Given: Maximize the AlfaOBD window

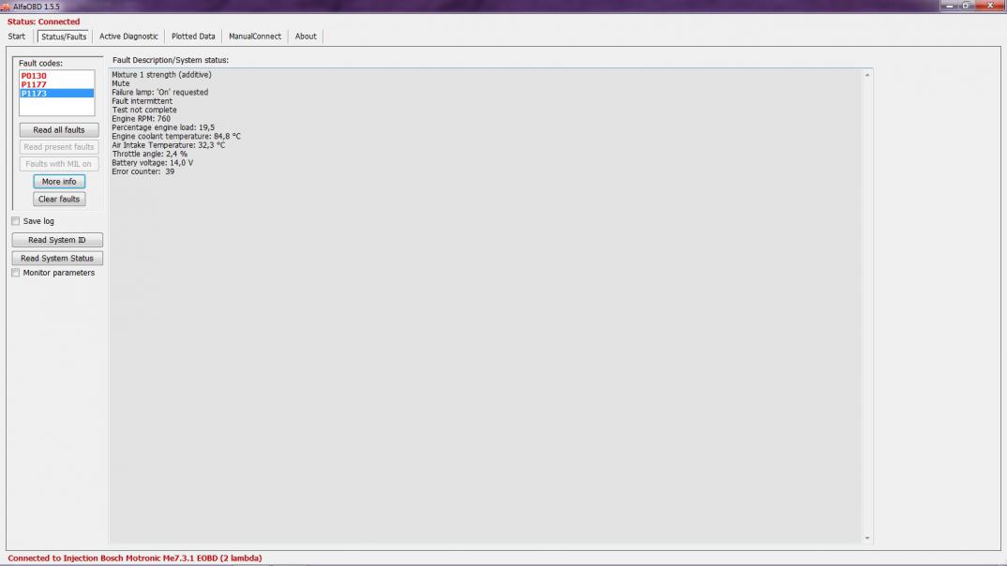Looking at the screenshot, I should 966,5.
